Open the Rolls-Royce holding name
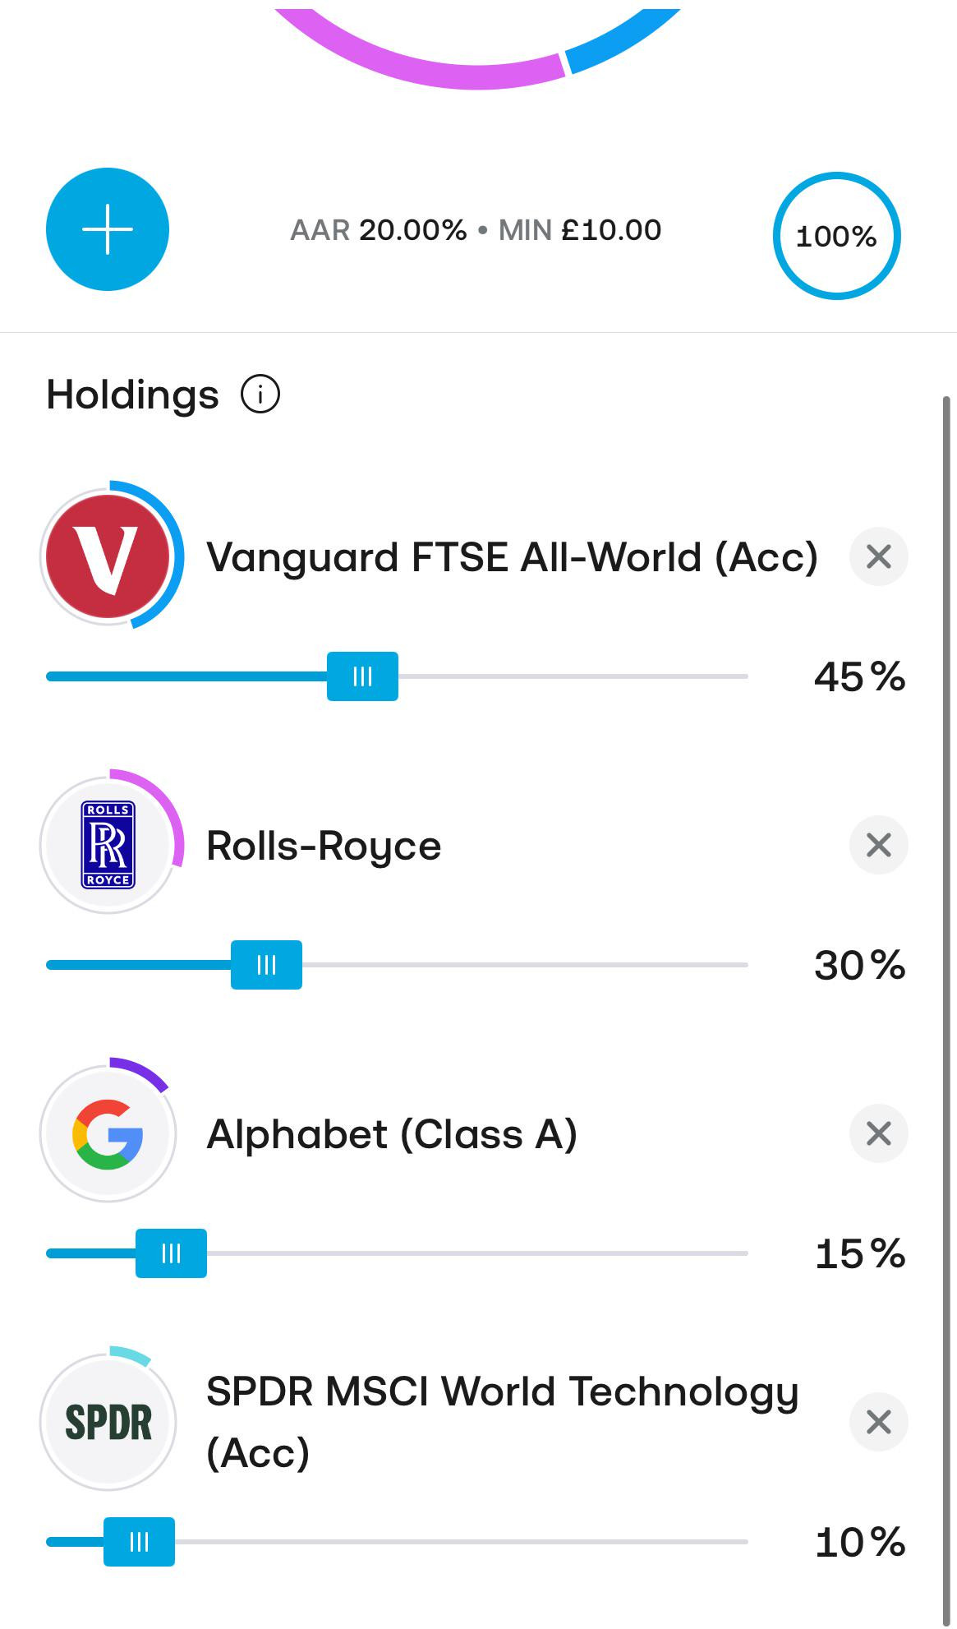Image resolution: width=957 pixels, height=1629 pixels. coord(324,846)
